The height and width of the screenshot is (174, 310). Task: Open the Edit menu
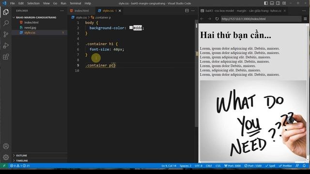pos(21,3)
